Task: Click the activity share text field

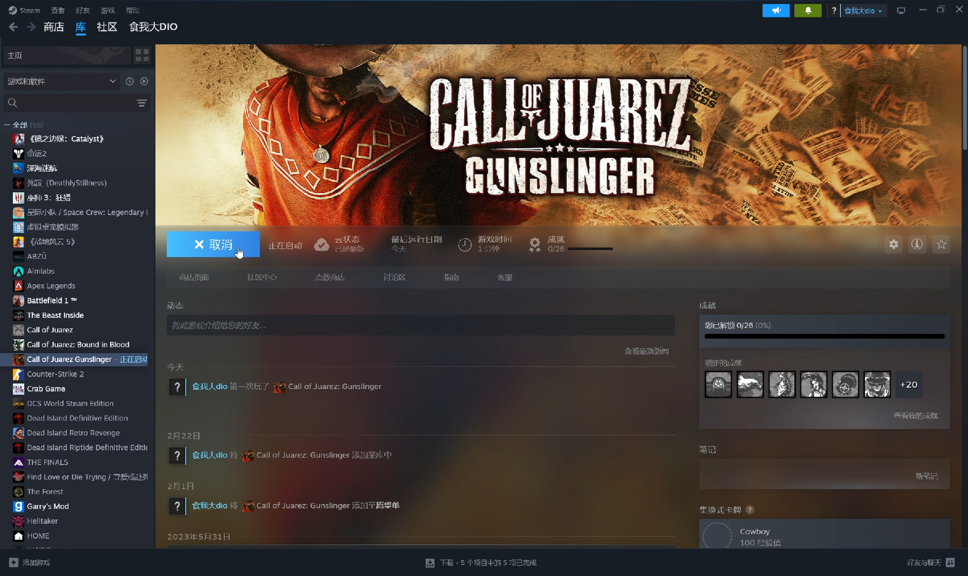Action: (x=420, y=325)
